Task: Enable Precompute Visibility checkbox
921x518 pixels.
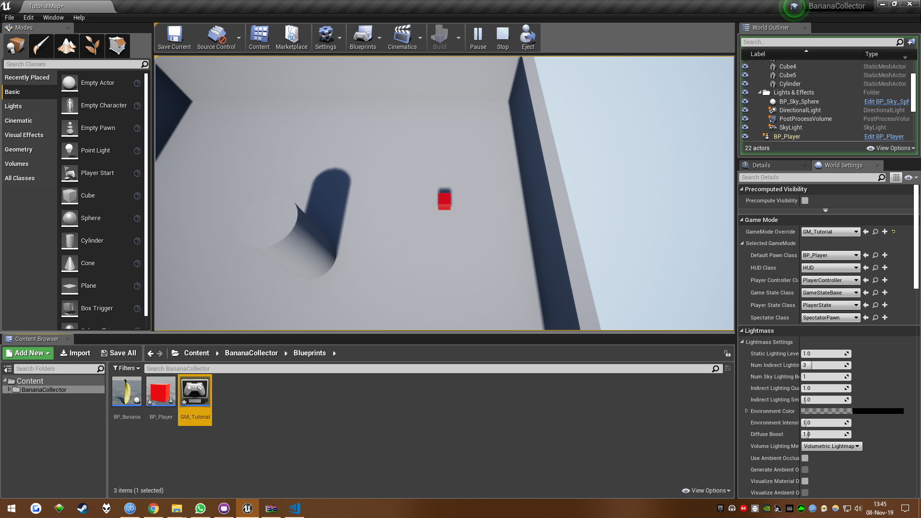Action: tap(805, 200)
